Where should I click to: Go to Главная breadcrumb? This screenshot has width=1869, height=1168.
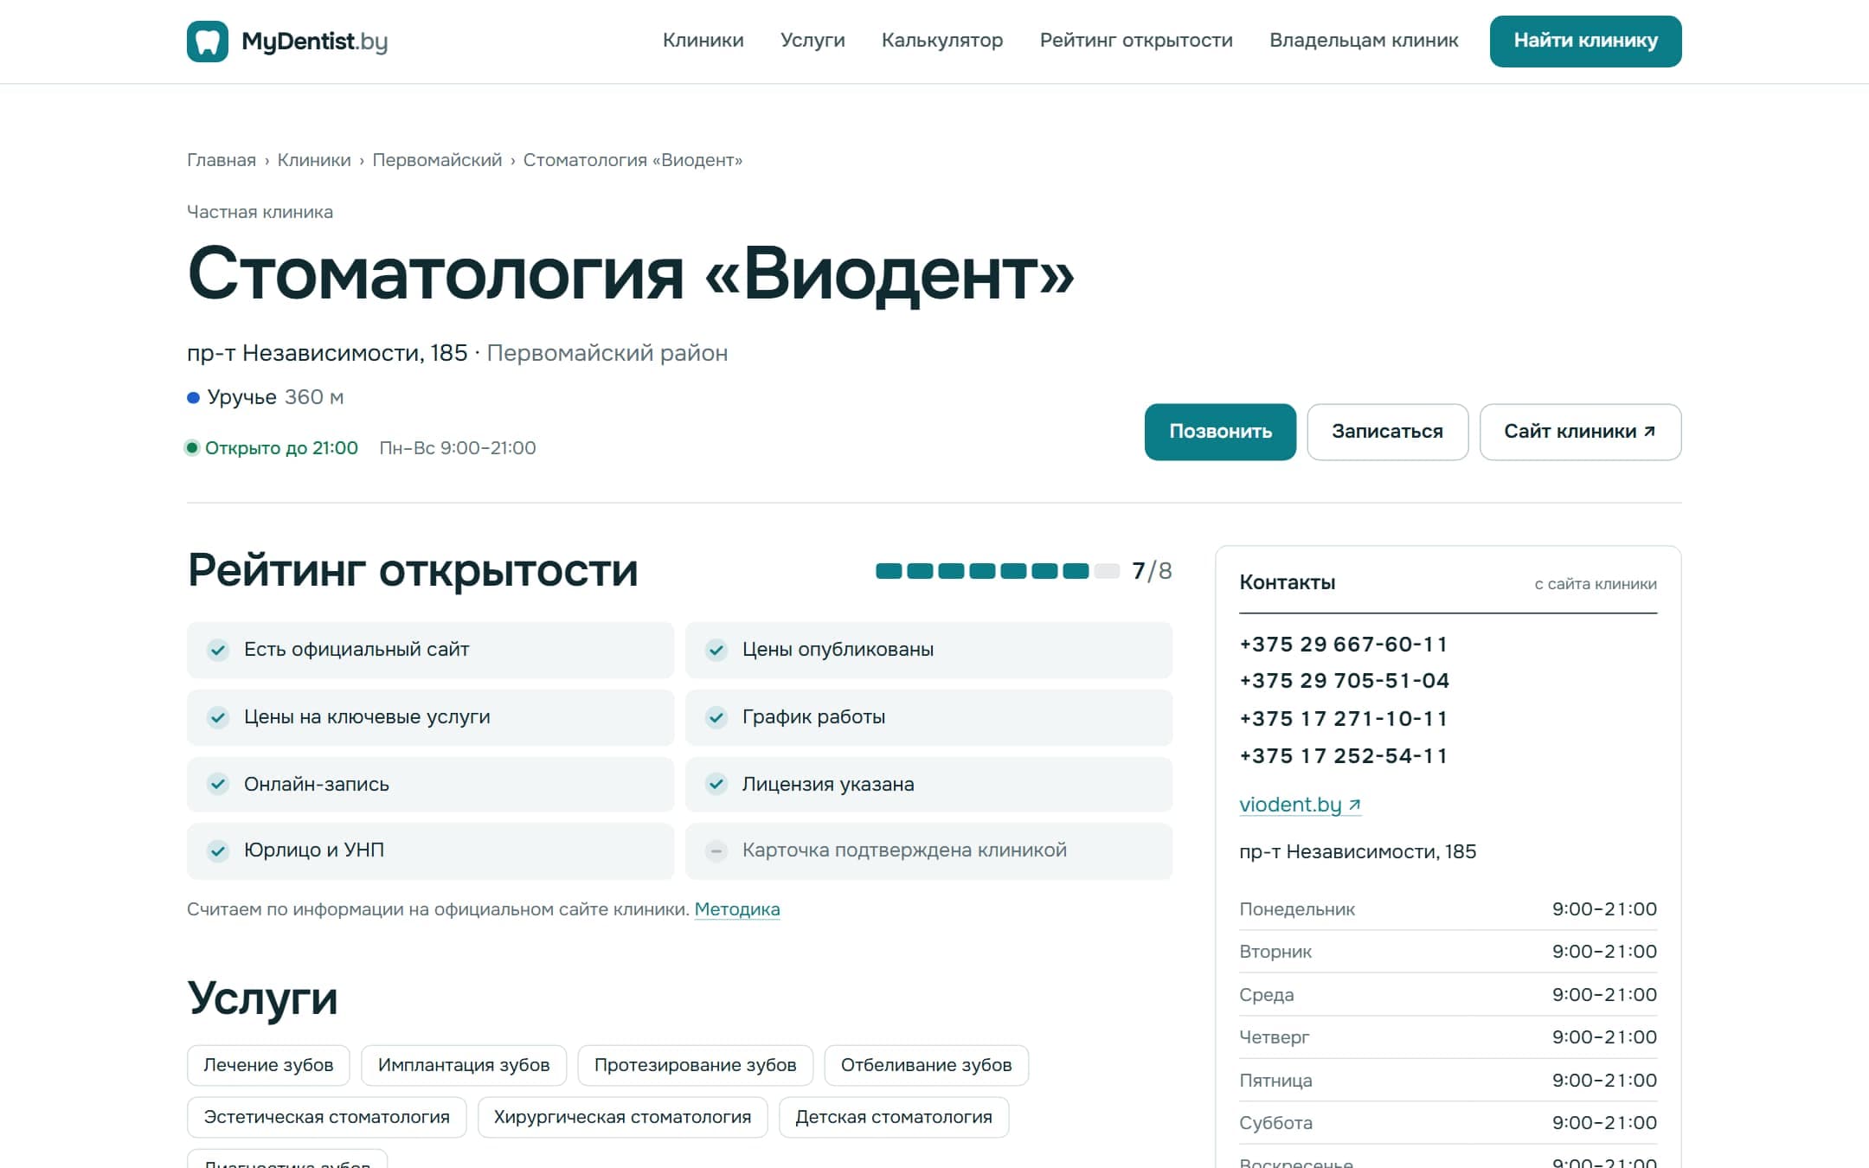pos(222,160)
